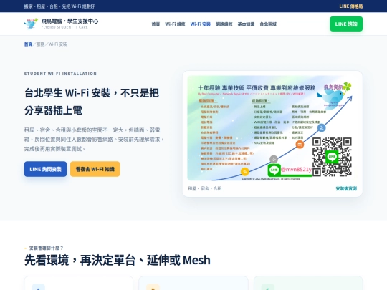Screen dimensions: 387x290
Task: Select the Wi-Fi 安裝 menu item
Action: 200,24
